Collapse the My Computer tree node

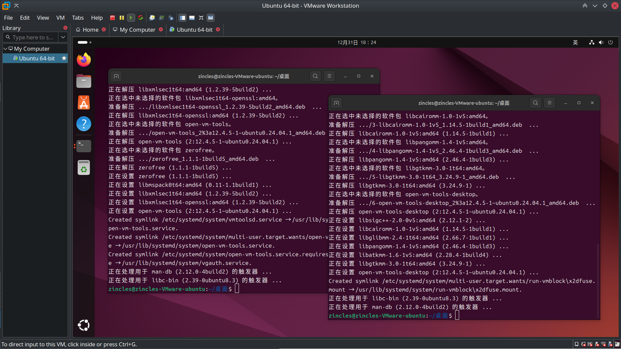(x=5, y=49)
